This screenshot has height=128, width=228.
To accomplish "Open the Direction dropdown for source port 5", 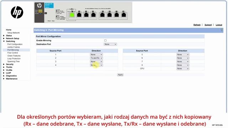I will (183, 54).
